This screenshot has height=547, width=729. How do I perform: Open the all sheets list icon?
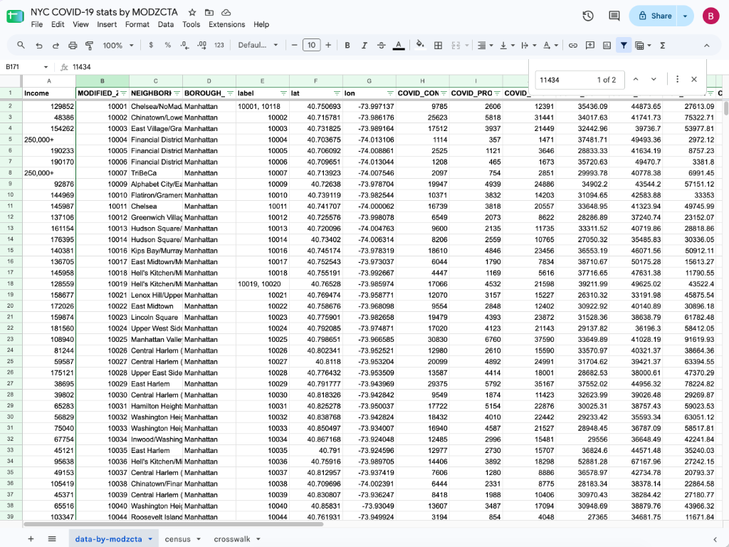(x=52, y=538)
